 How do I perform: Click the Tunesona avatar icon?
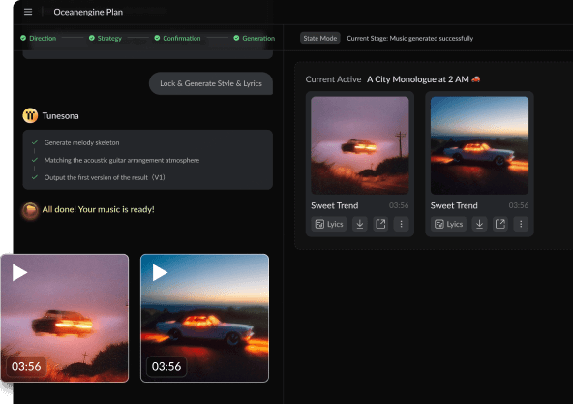click(x=30, y=115)
